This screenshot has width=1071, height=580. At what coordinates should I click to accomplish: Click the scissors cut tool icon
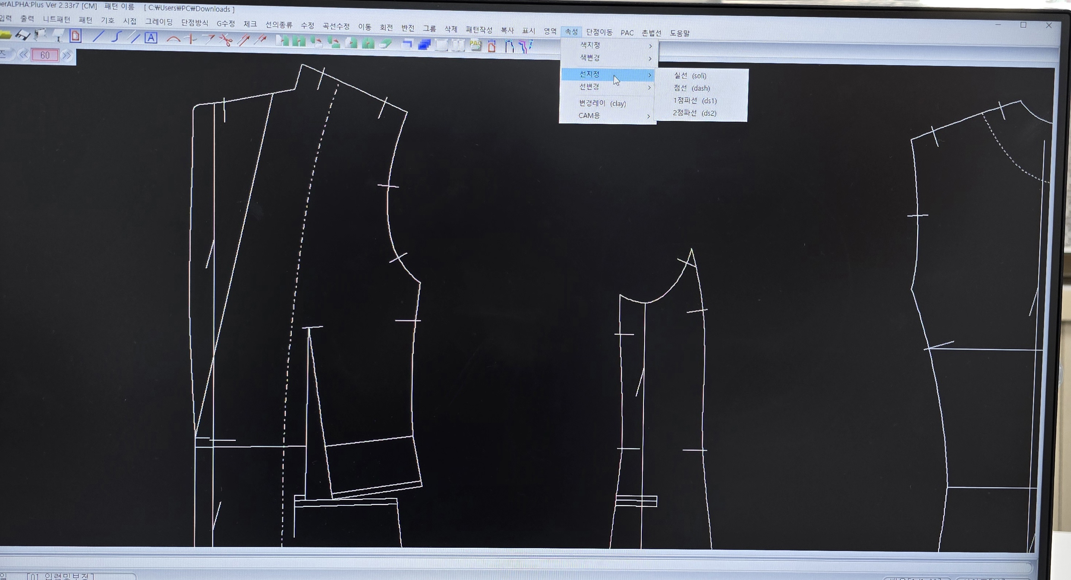pyautogui.click(x=226, y=40)
